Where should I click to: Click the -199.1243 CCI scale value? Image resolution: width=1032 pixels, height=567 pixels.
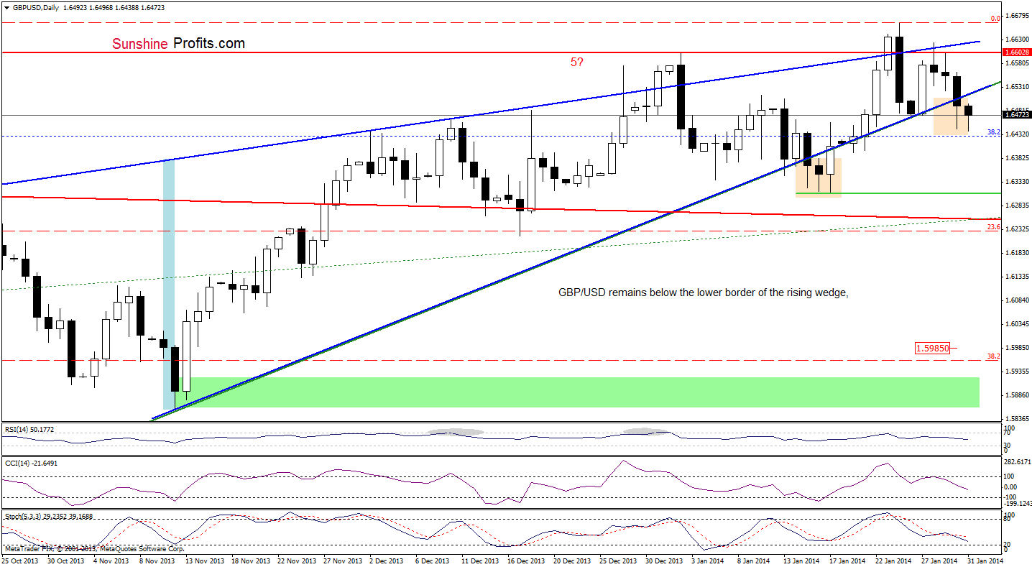click(x=1017, y=504)
